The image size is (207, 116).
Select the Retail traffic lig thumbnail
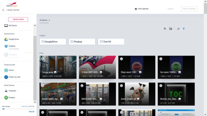(58, 94)
